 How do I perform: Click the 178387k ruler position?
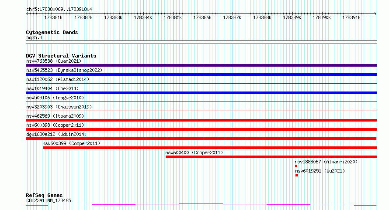pyautogui.click(x=232, y=17)
